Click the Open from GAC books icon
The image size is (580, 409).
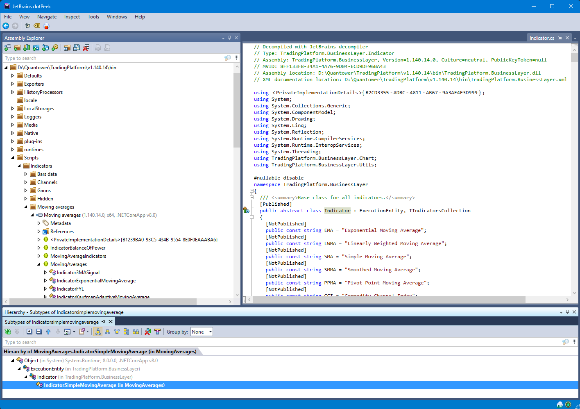click(26, 48)
